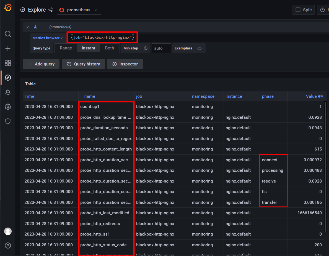Click the share icon next to Explore
The image size is (329, 256).
click(x=51, y=10)
